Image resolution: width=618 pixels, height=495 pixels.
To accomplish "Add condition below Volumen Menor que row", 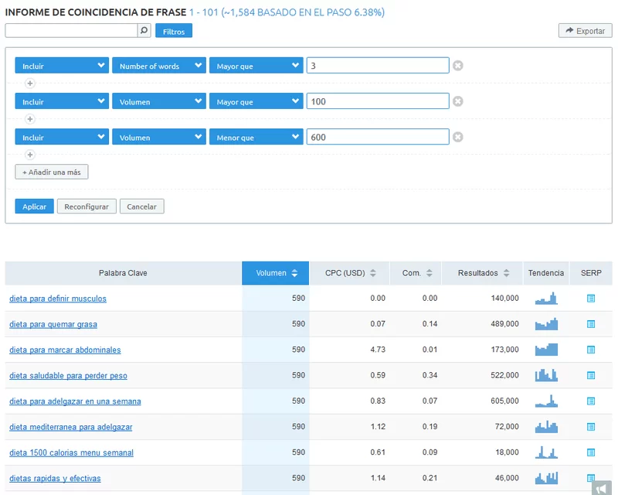I will [30, 155].
